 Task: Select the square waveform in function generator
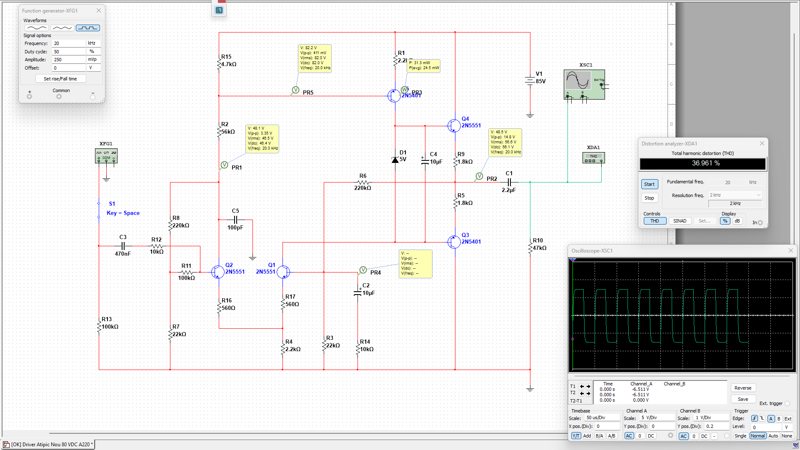(88, 28)
